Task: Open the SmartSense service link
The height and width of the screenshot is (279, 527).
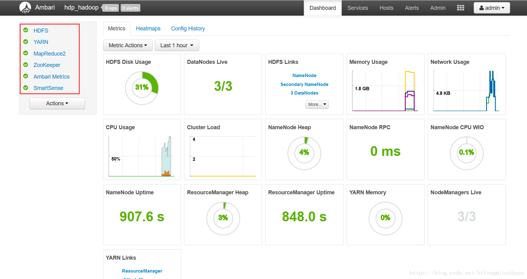Action: (x=48, y=88)
